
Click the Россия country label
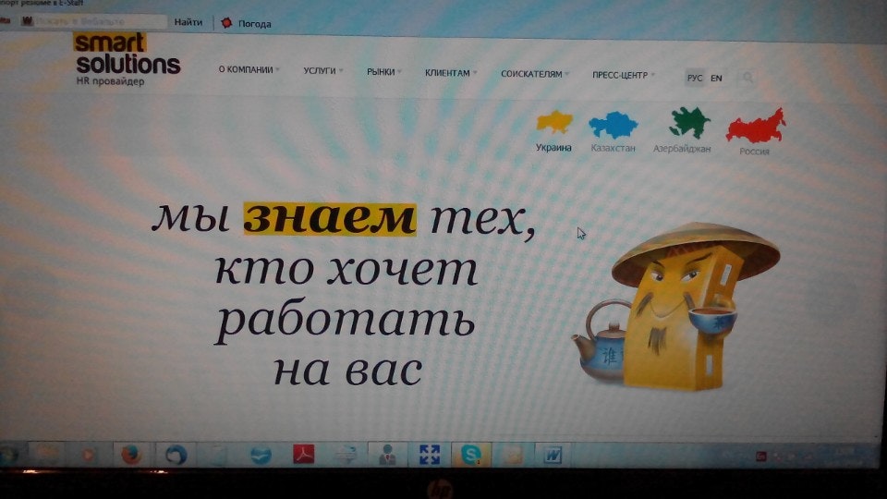point(754,152)
